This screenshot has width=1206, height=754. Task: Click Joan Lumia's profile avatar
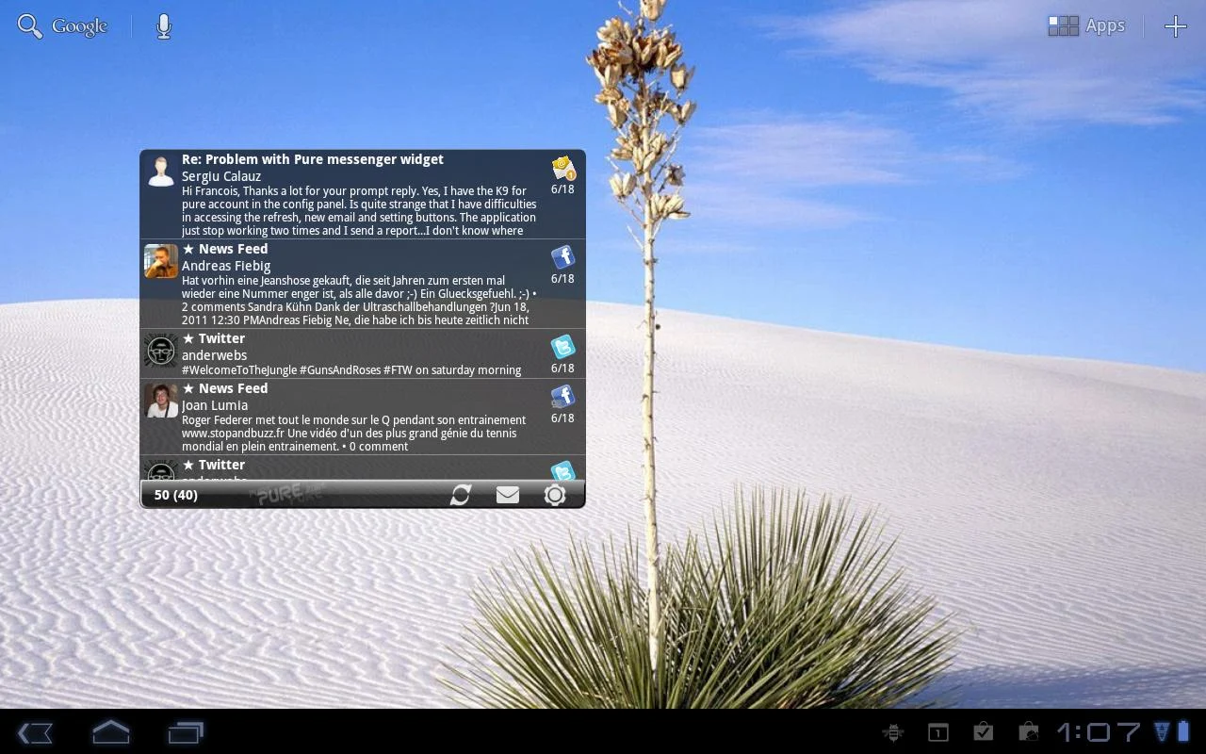161,401
